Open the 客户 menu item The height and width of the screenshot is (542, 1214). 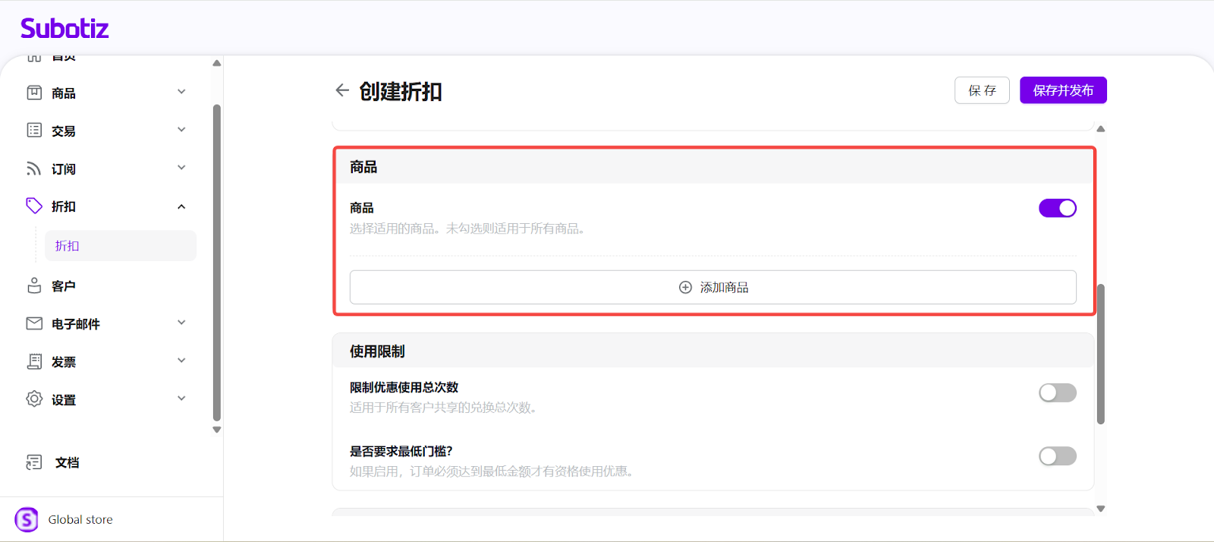pyautogui.click(x=64, y=286)
